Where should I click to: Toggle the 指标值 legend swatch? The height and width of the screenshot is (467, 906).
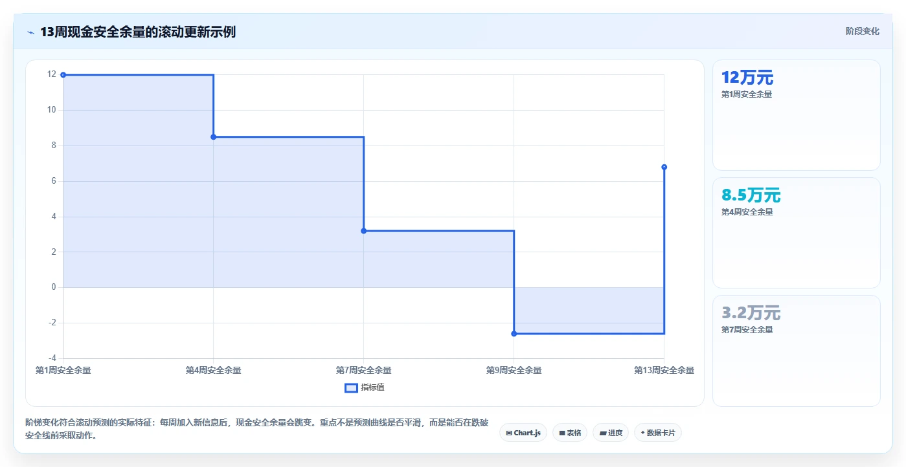pyautogui.click(x=351, y=387)
